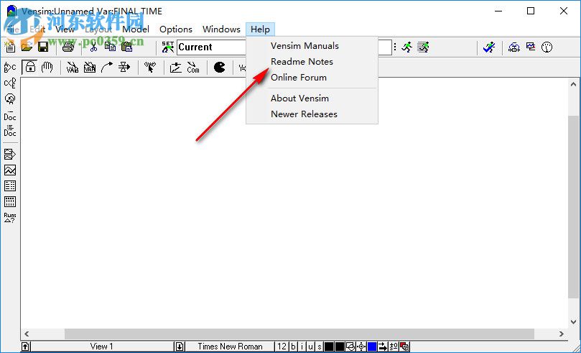Open the next view down-arrow button
The width and height of the screenshot is (581, 353).
pos(180,347)
